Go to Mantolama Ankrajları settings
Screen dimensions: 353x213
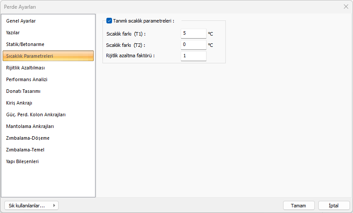coord(30,126)
